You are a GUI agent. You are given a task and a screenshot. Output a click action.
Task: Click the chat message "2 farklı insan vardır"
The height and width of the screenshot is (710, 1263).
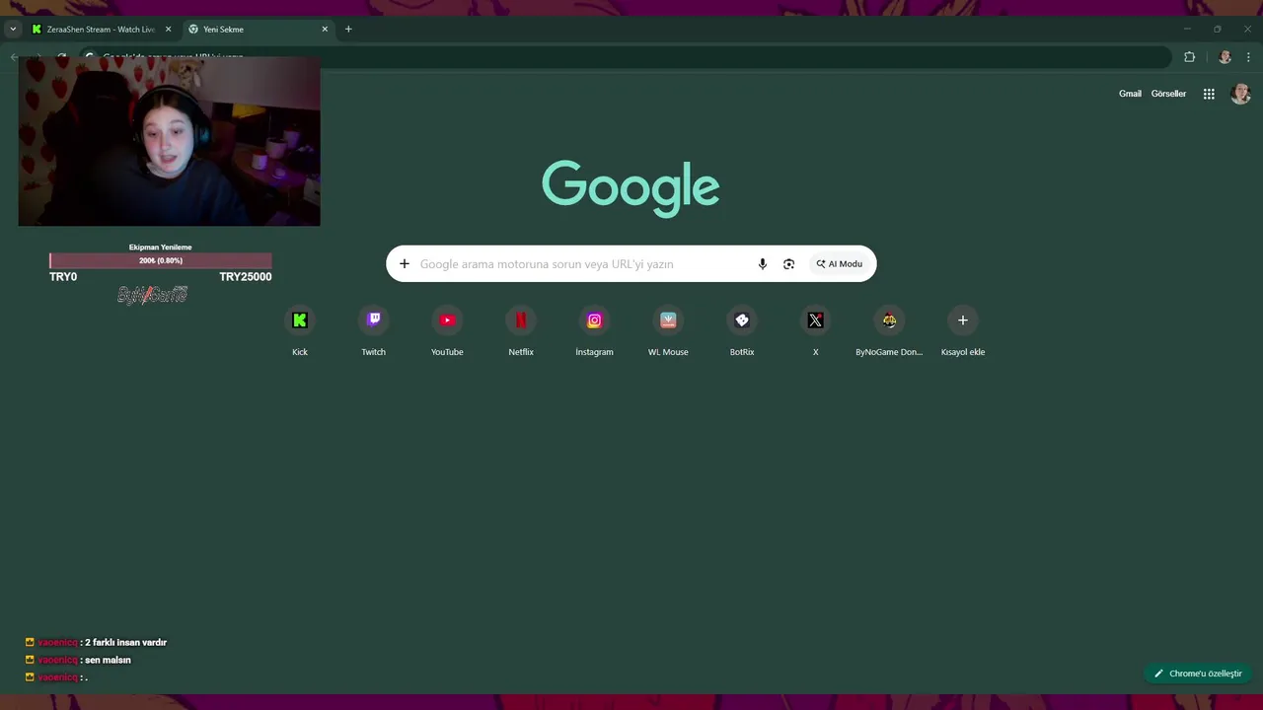(x=125, y=643)
